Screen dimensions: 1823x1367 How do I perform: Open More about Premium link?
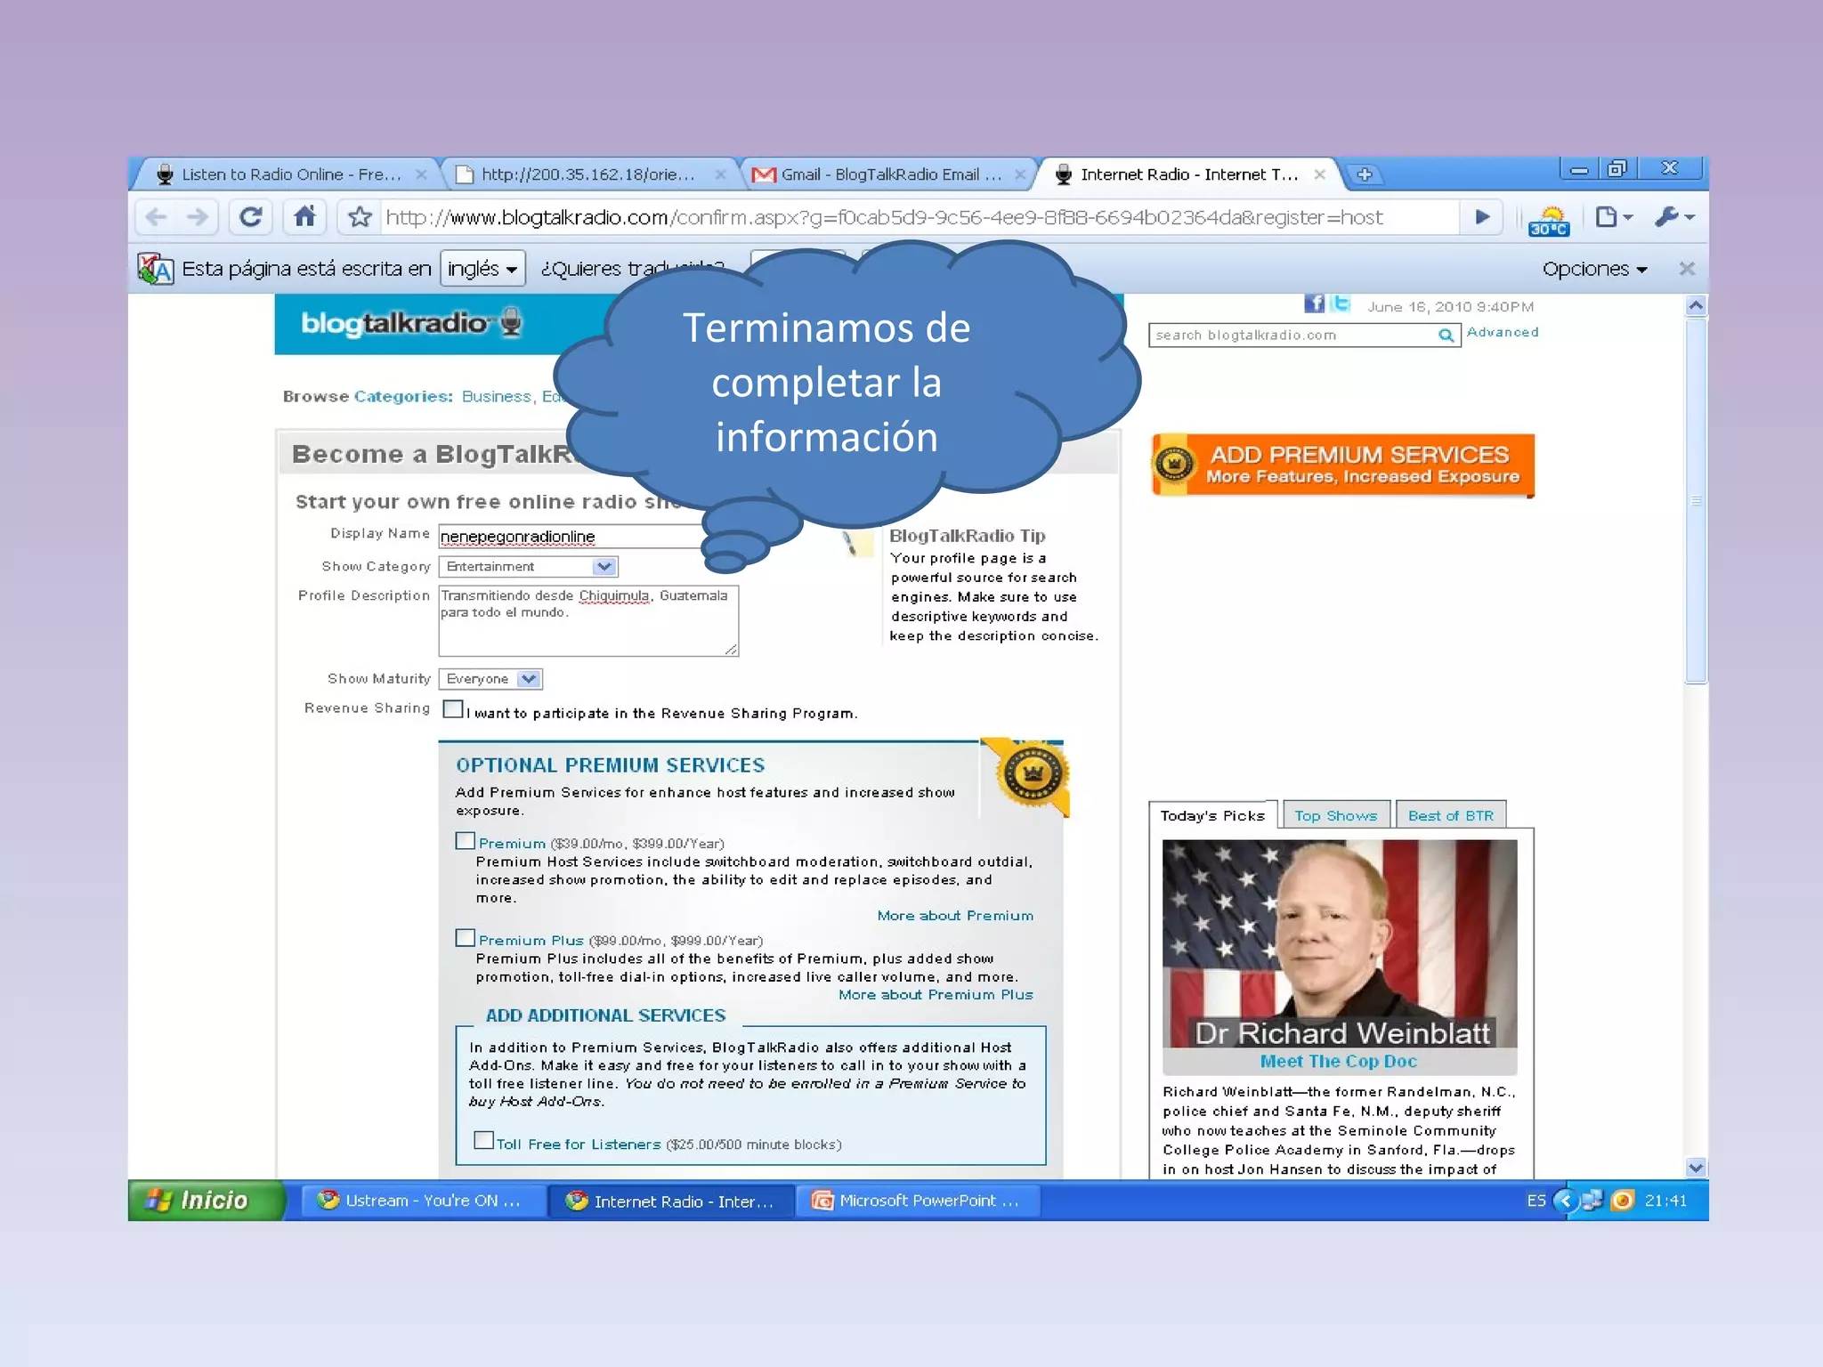coord(955,915)
